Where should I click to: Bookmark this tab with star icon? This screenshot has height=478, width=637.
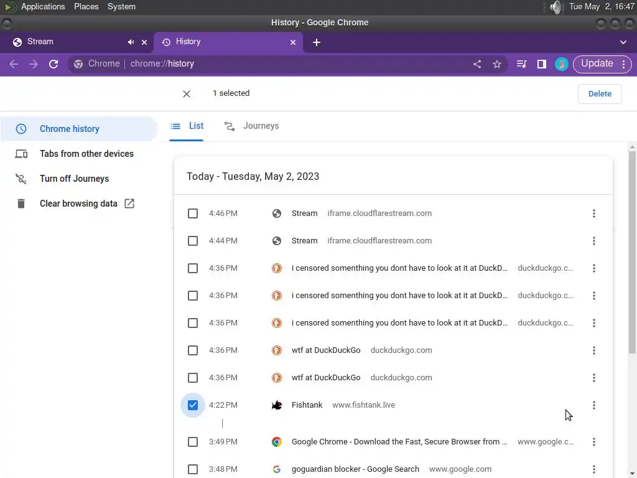(497, 64)
